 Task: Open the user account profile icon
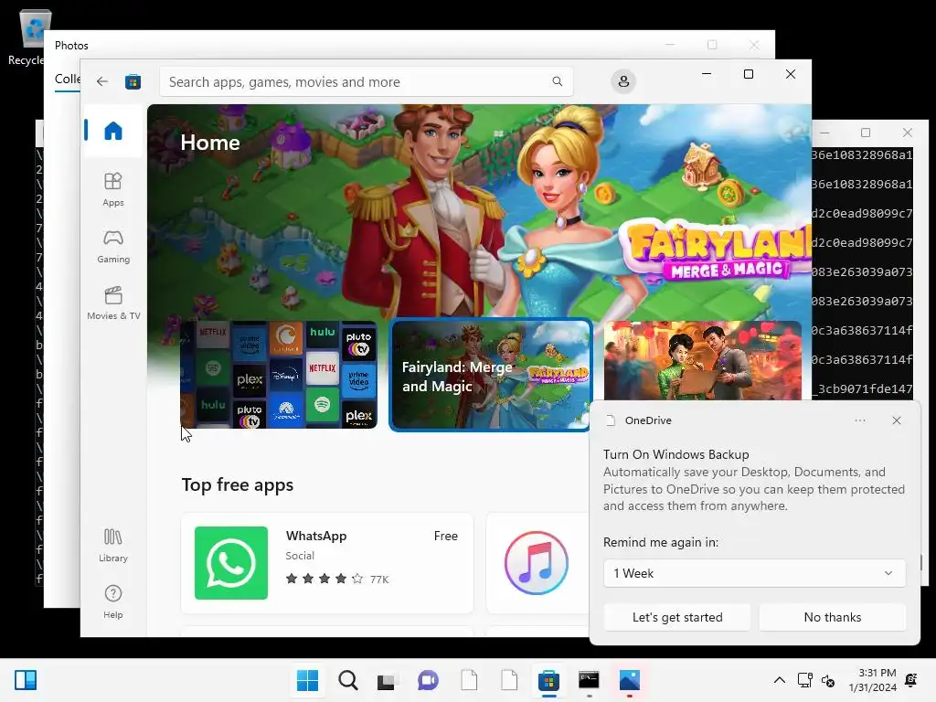[623, 81]
